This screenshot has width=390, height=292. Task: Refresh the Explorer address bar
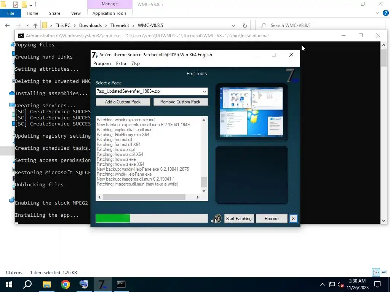coord(245,25)
